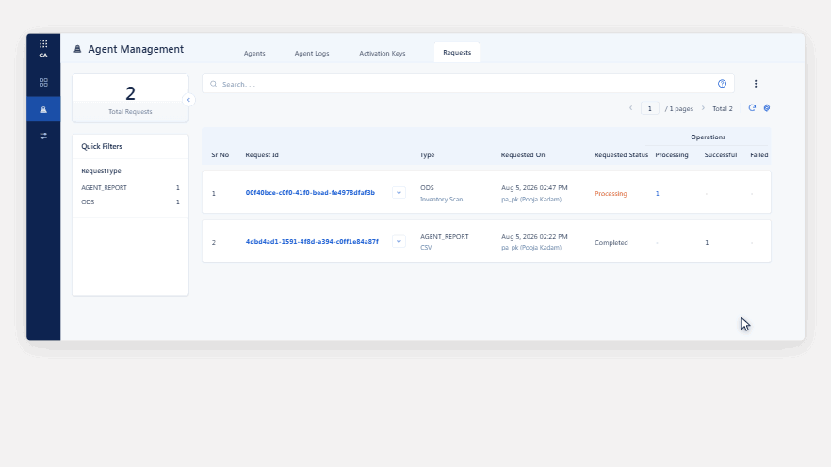Viewport: 831px width, 467px height.
Task: Click the Type column header
Action: (x=427, y=155)
